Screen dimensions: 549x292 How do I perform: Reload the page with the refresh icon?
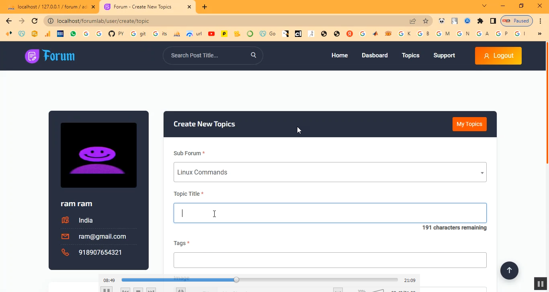coord(35,21)
